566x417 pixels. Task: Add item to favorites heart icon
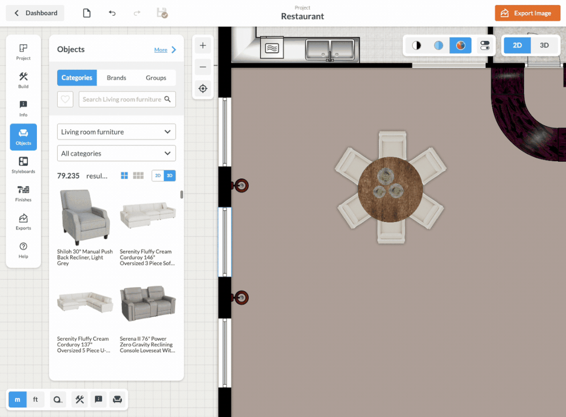click(65, 99)
